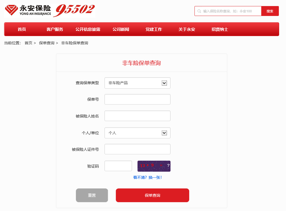Focus the 保单号 input field
The width and height of the screenshot is (286, 211).
137,99
